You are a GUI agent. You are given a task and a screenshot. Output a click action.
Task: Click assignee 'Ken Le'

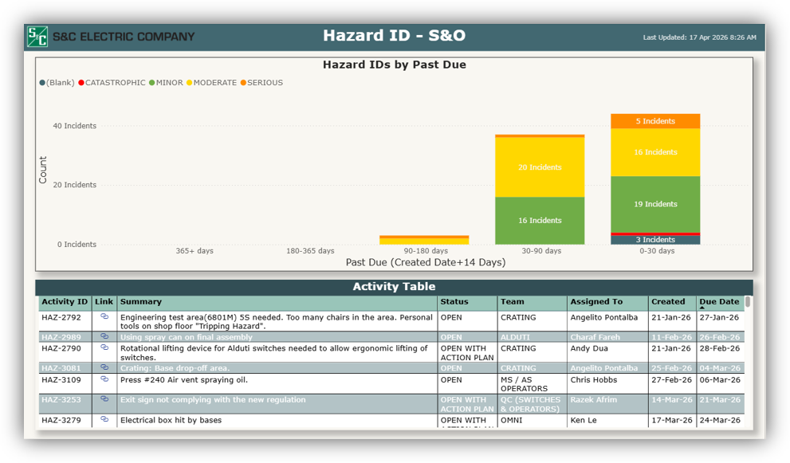(584, 420)
